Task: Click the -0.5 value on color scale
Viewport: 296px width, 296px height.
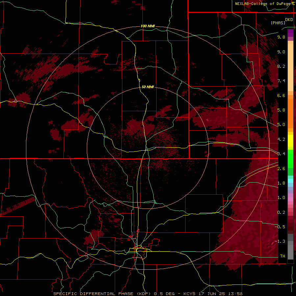Action: (280, 227)
